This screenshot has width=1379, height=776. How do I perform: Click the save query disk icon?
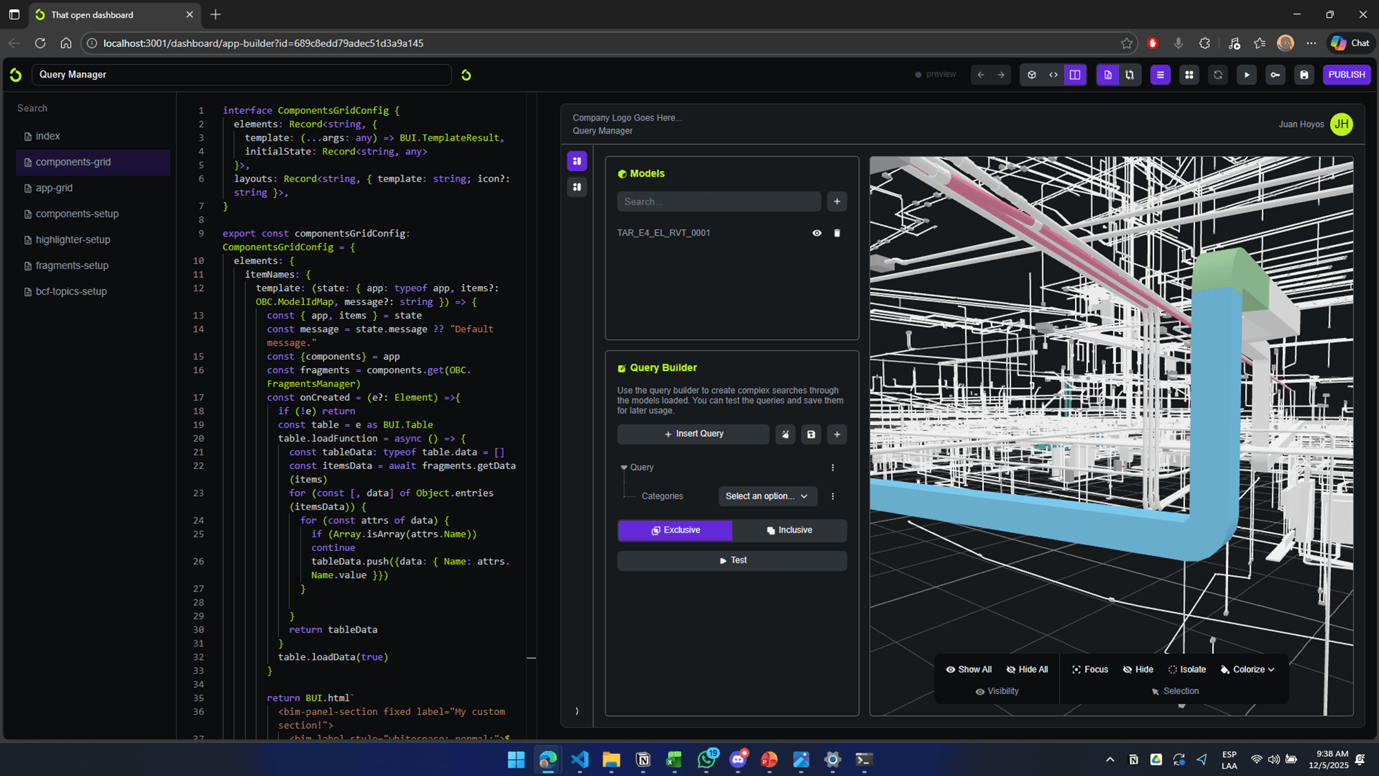[x=811, y=434]
